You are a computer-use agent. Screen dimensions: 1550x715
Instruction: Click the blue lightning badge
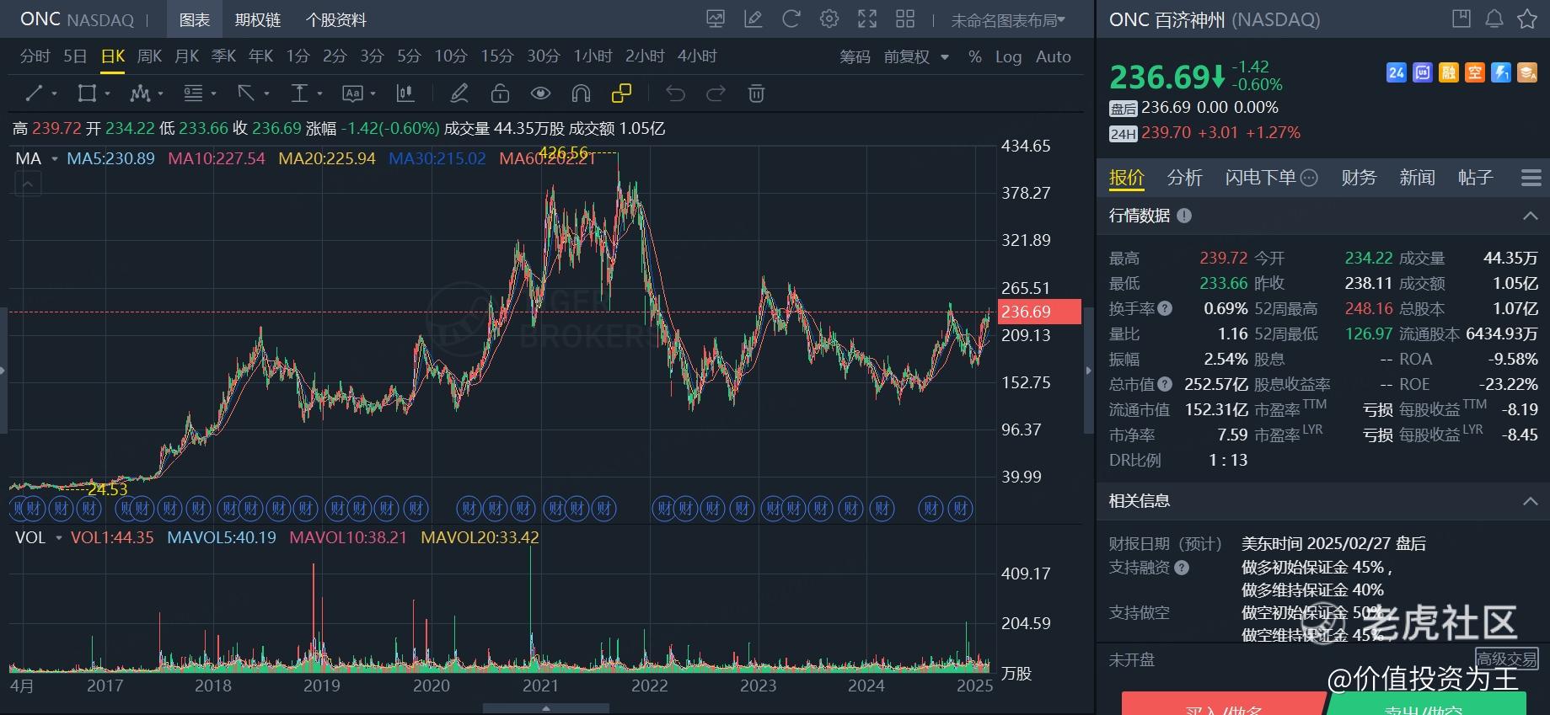(1501, 72)
